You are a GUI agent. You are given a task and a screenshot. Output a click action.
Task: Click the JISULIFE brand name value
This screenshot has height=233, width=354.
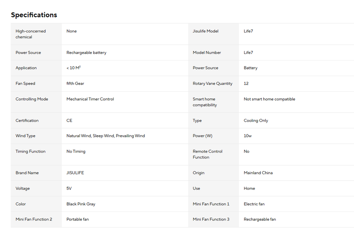point(75,173)
